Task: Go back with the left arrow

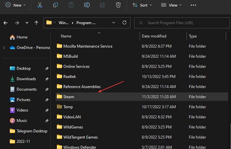Action: [x=6, y=23]
